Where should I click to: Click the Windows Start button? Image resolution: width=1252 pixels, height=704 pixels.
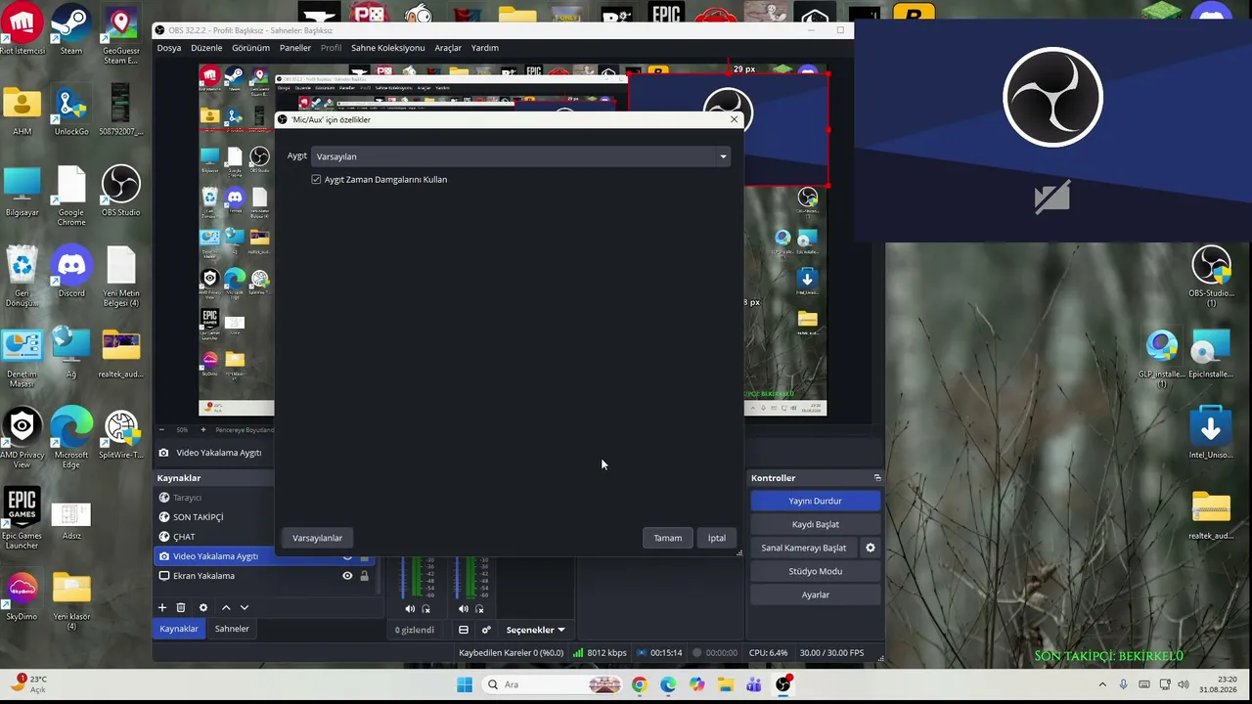465,684
